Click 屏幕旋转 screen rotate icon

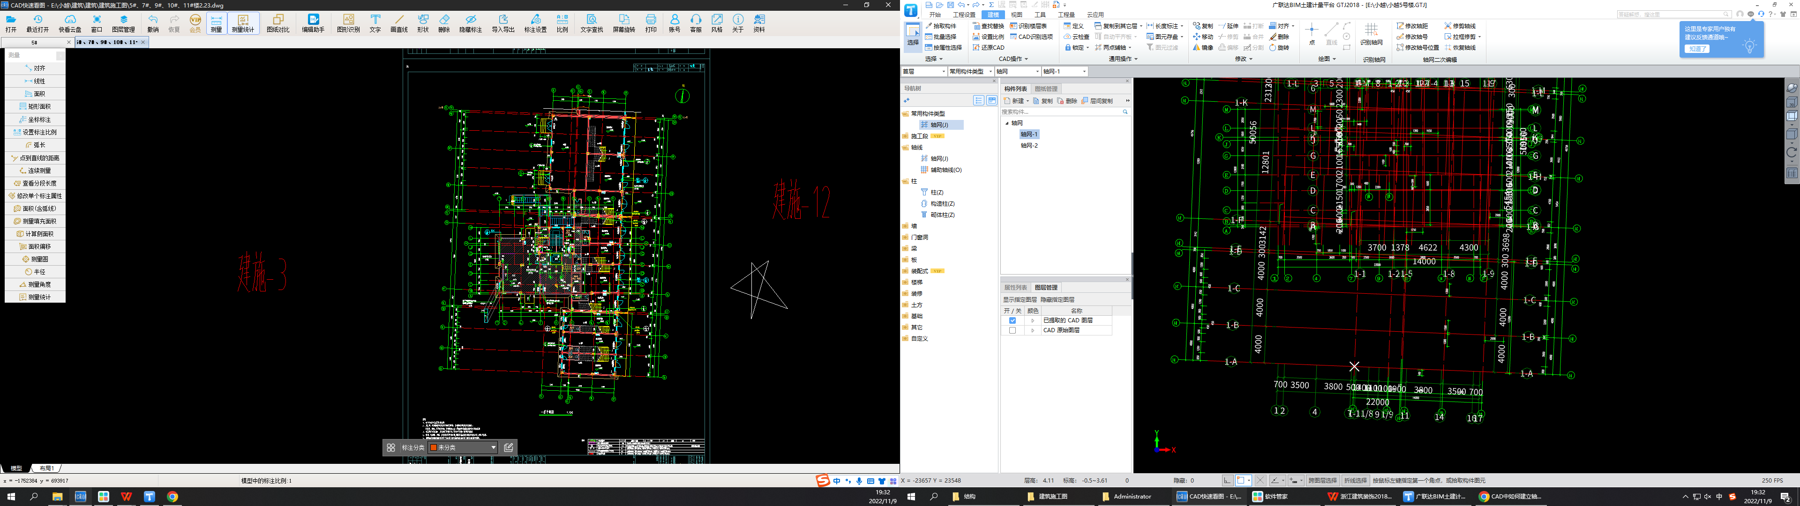(x=624, y=23)
